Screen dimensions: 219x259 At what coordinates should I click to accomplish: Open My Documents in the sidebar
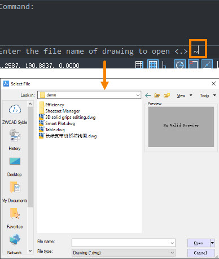pos(15,192)
